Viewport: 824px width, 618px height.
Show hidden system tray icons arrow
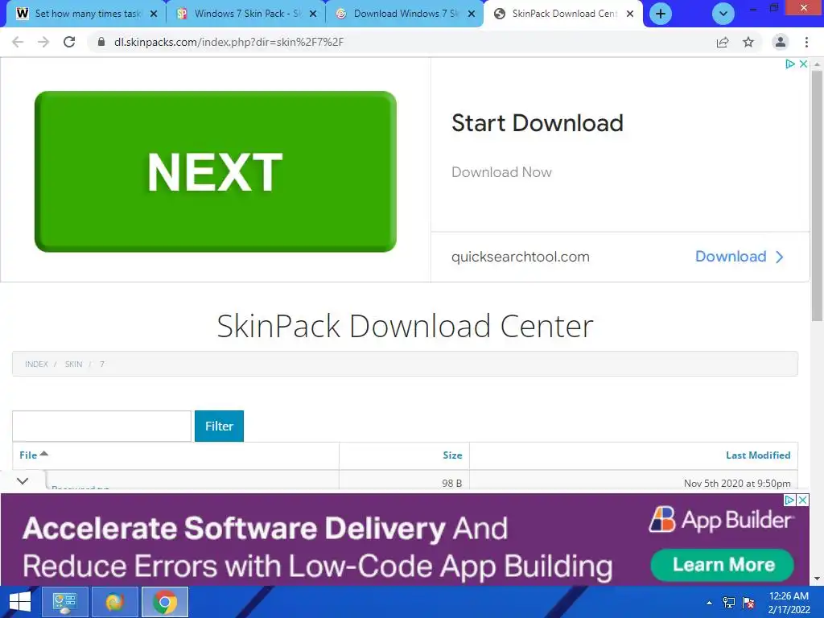[x=709, y=603]
